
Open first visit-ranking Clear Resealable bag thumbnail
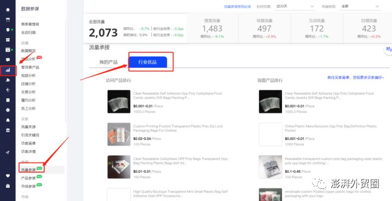pyautogui.click(x=119, y=101)
